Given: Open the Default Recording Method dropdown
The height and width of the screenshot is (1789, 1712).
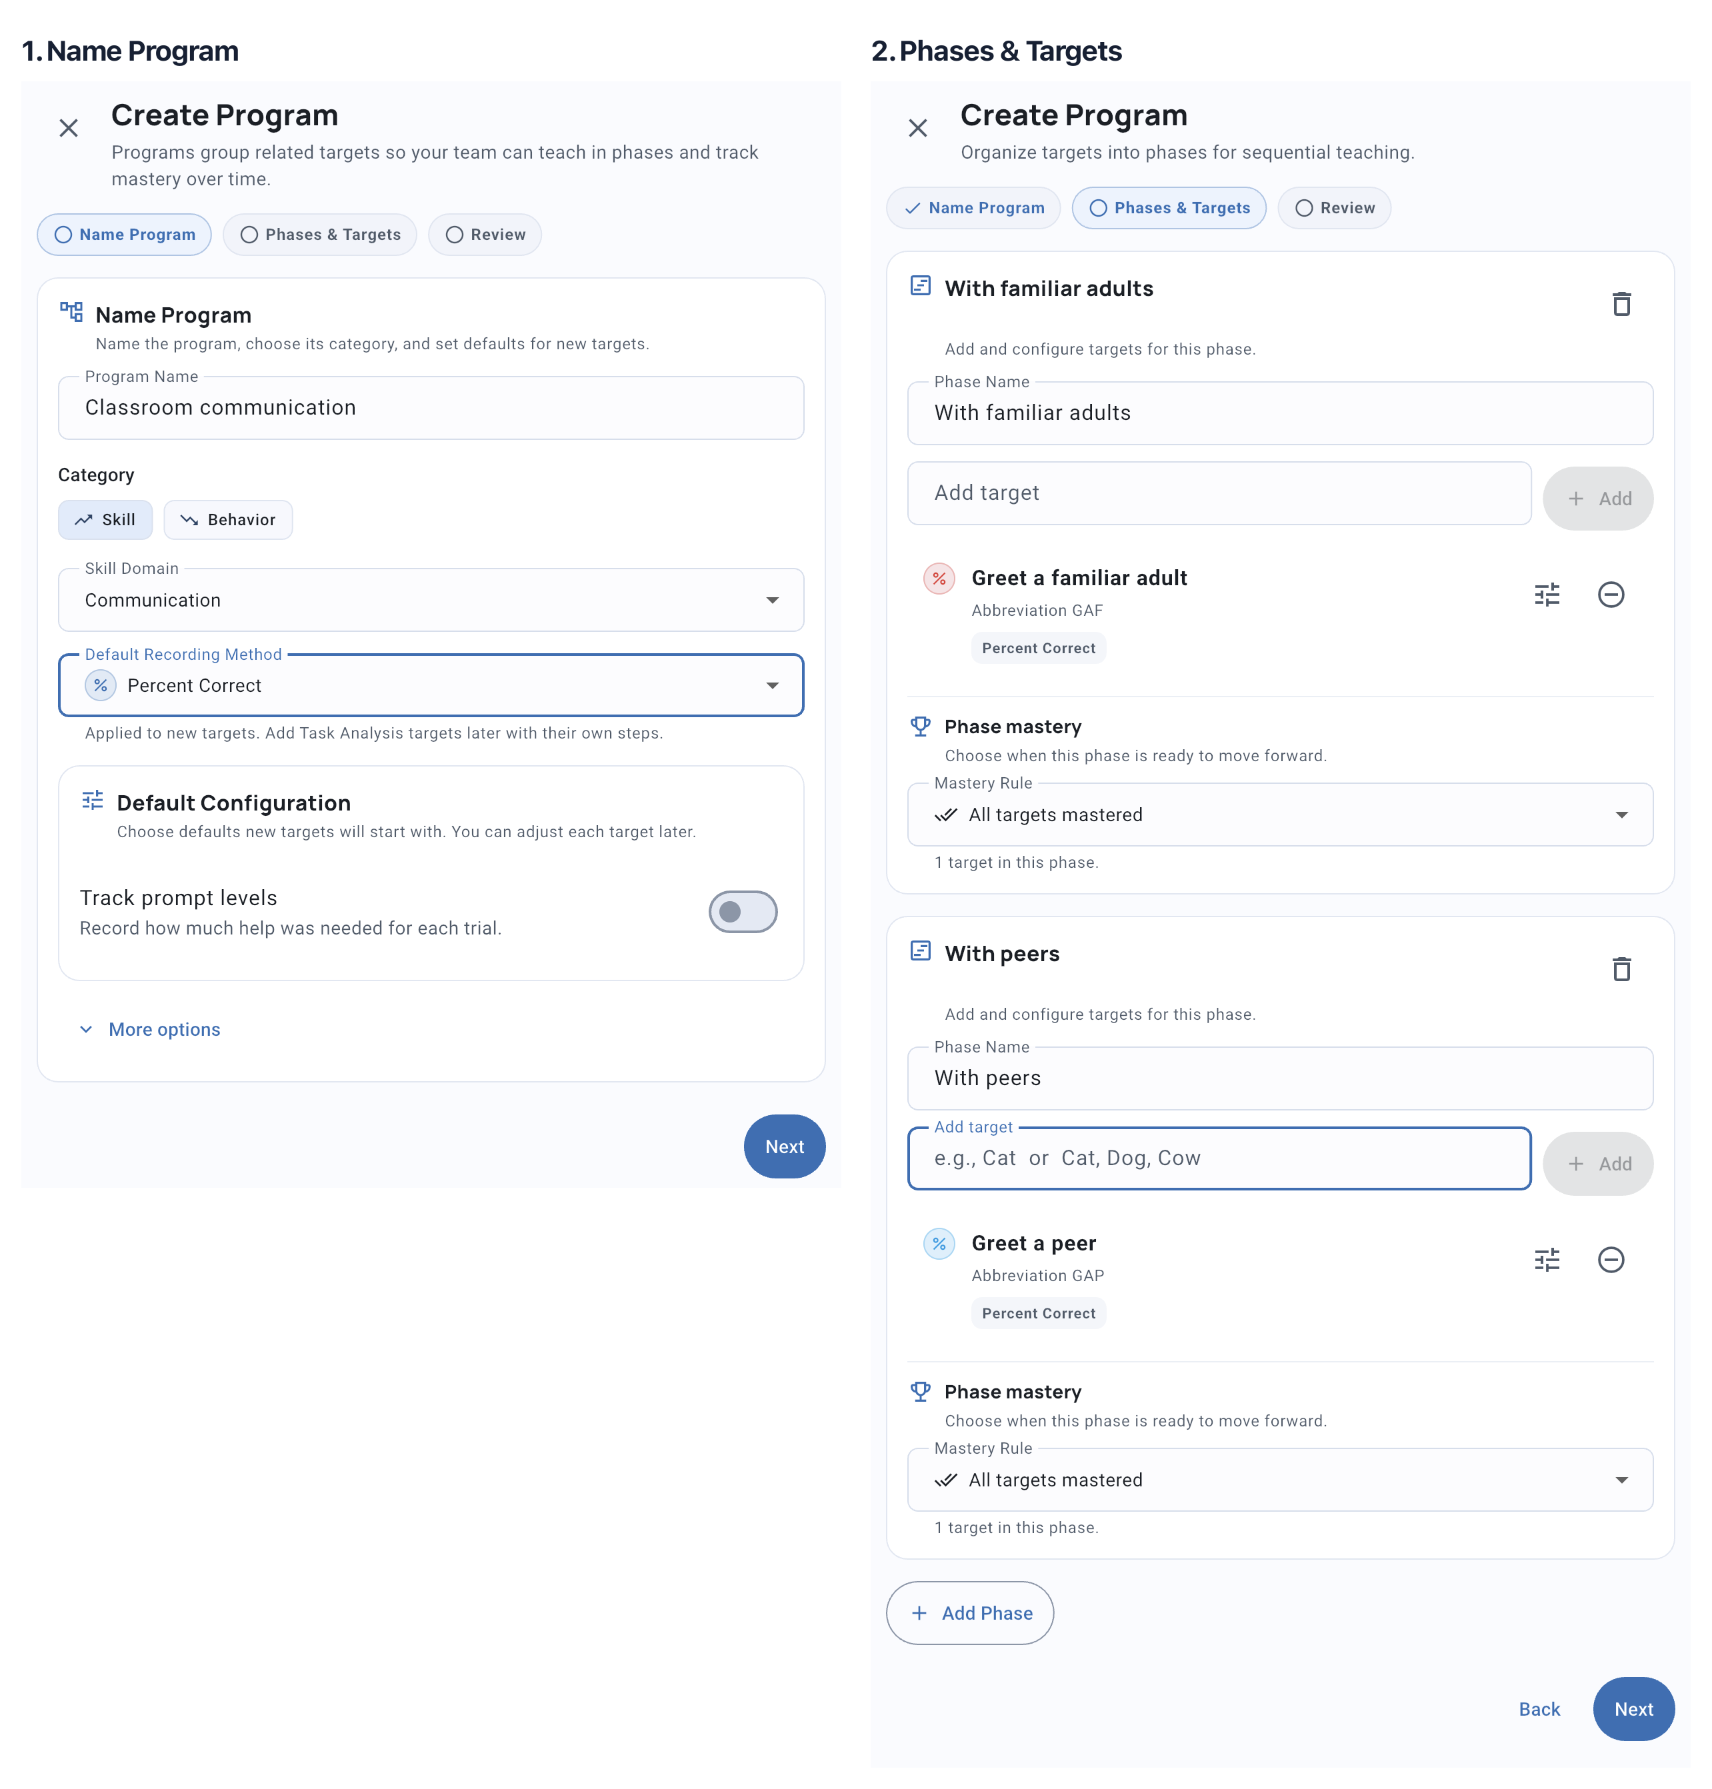Looking at the screenshot, I should (x=431, y=685).
